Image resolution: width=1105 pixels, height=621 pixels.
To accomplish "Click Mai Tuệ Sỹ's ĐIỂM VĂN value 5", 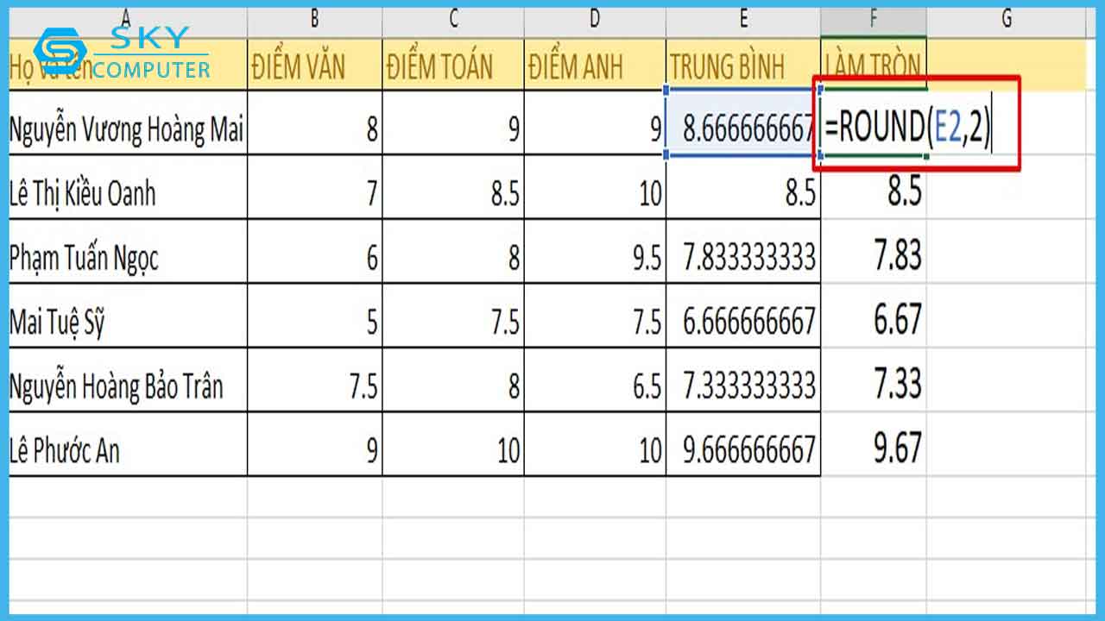I will (315, 316).
